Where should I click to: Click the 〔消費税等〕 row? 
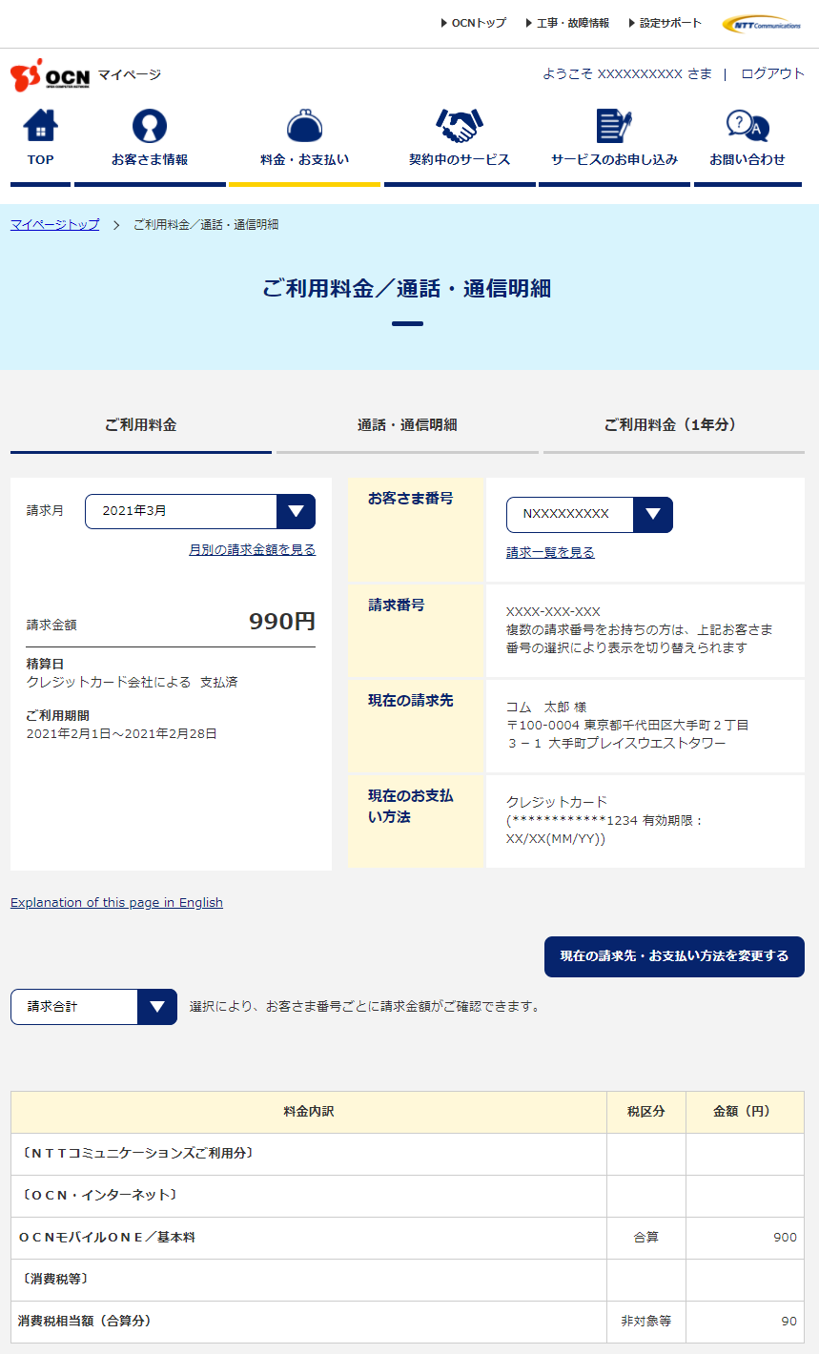tap(407, 1280)
